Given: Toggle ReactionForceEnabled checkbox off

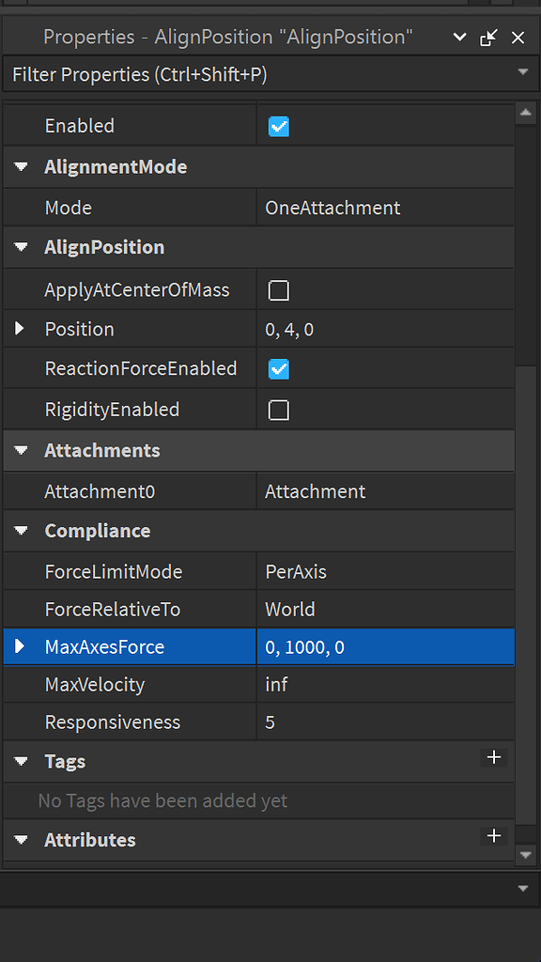Looking at the screenshot, I should (x=279, y=369).
